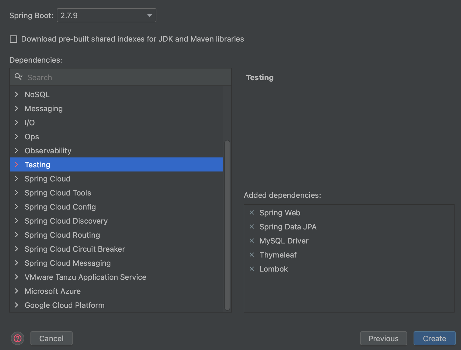Screen dimensions: 461x350
Task: Expand the Spring Cloud Discovery category
Action: [x=16, y=221]
